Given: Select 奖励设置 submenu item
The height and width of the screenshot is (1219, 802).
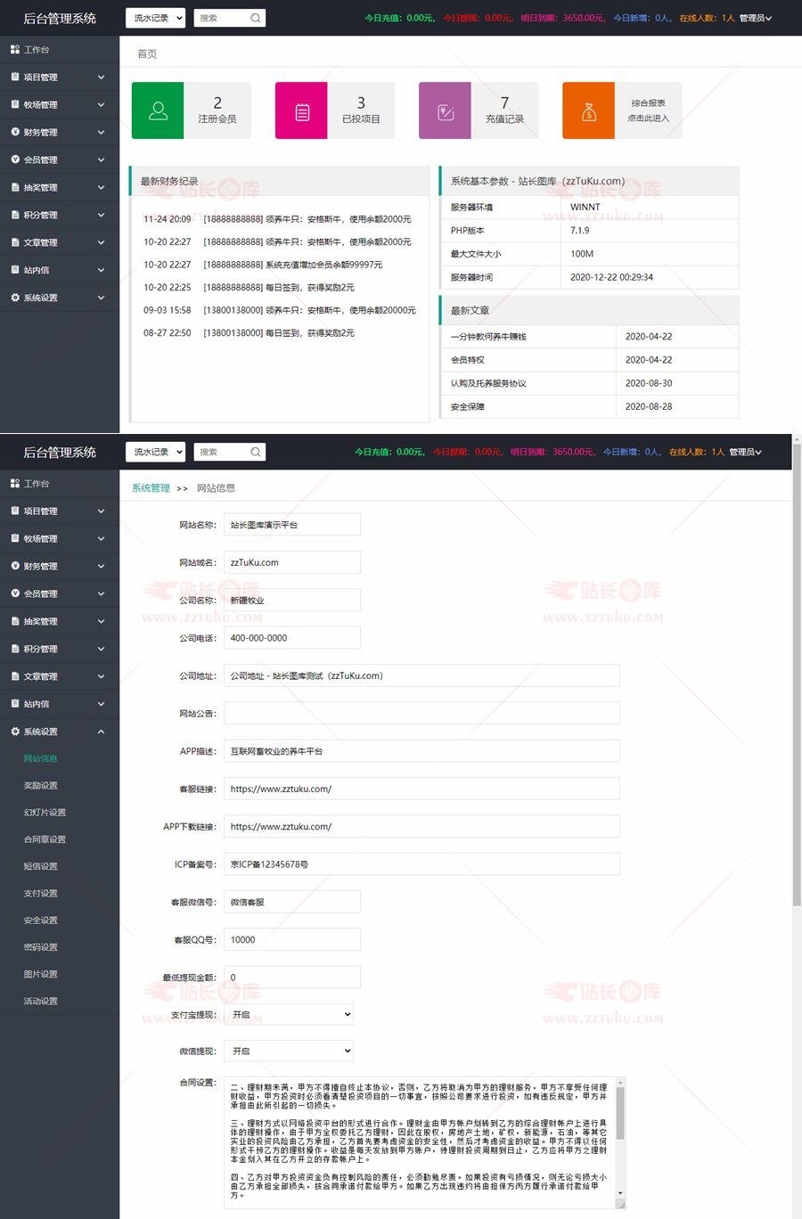Looking at the screenshot, I should pos(40,786).
